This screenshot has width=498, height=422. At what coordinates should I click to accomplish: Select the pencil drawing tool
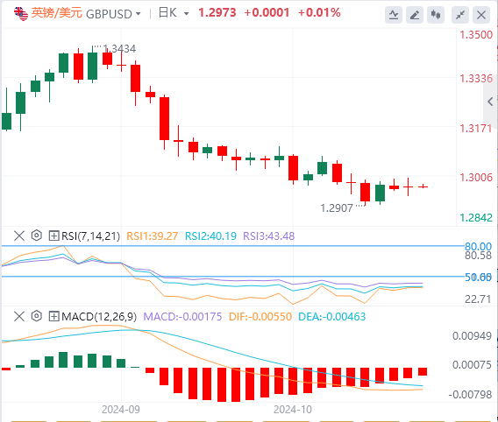415,15
